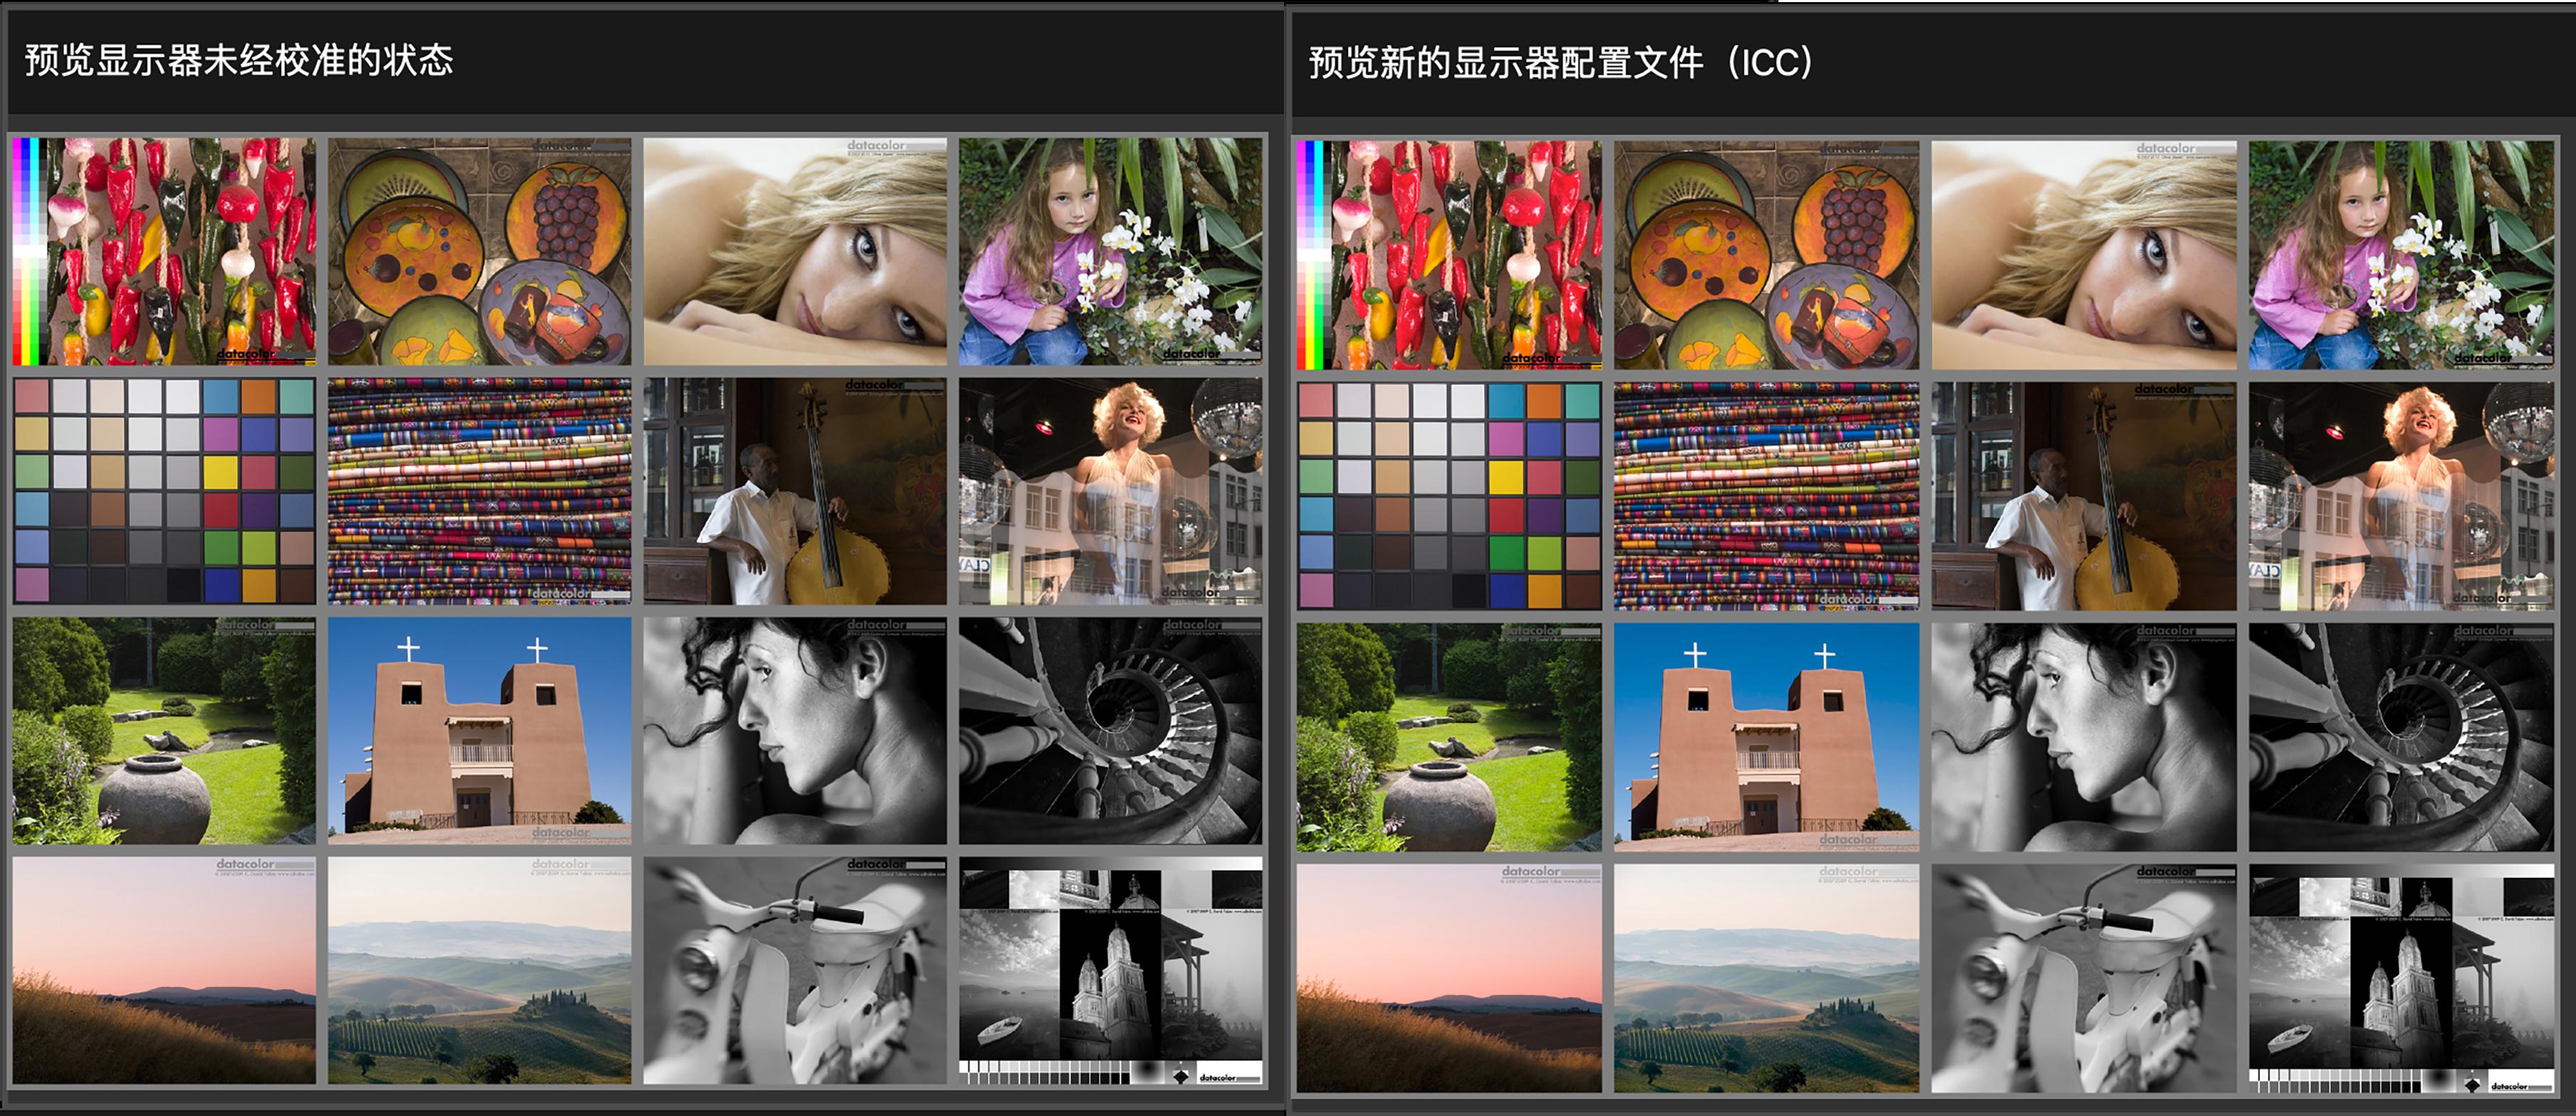Viewport: 2576px width, 1116px height.
Task: Select girl with flowers thumbnail, uncalibrated panel
Action: point(1110,251)
